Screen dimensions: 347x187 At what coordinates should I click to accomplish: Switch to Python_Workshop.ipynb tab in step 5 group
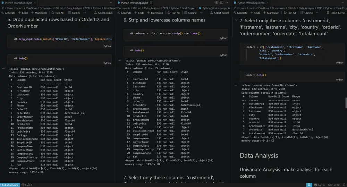18,3
